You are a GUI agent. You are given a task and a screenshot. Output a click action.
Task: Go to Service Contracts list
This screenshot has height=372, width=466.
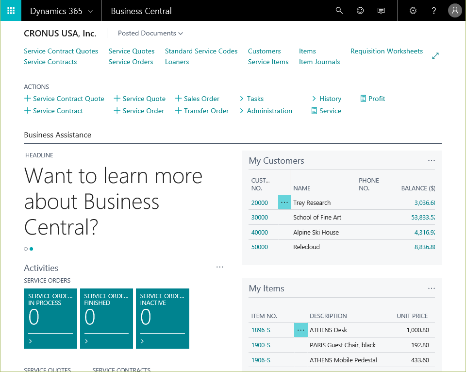pos(50,62)
